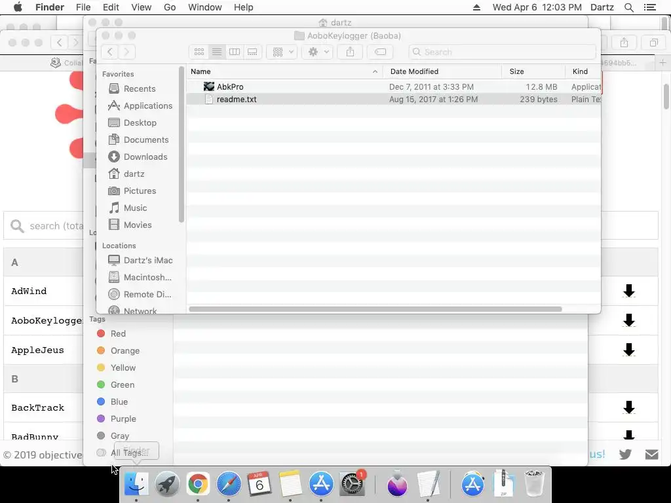Screen dimensions: 671x503
Task: Select Pictures in the sidebar
Action: point(132,191)
